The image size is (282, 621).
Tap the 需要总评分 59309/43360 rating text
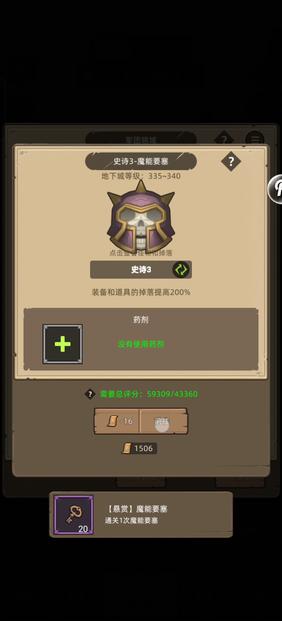tap(149, 394)
